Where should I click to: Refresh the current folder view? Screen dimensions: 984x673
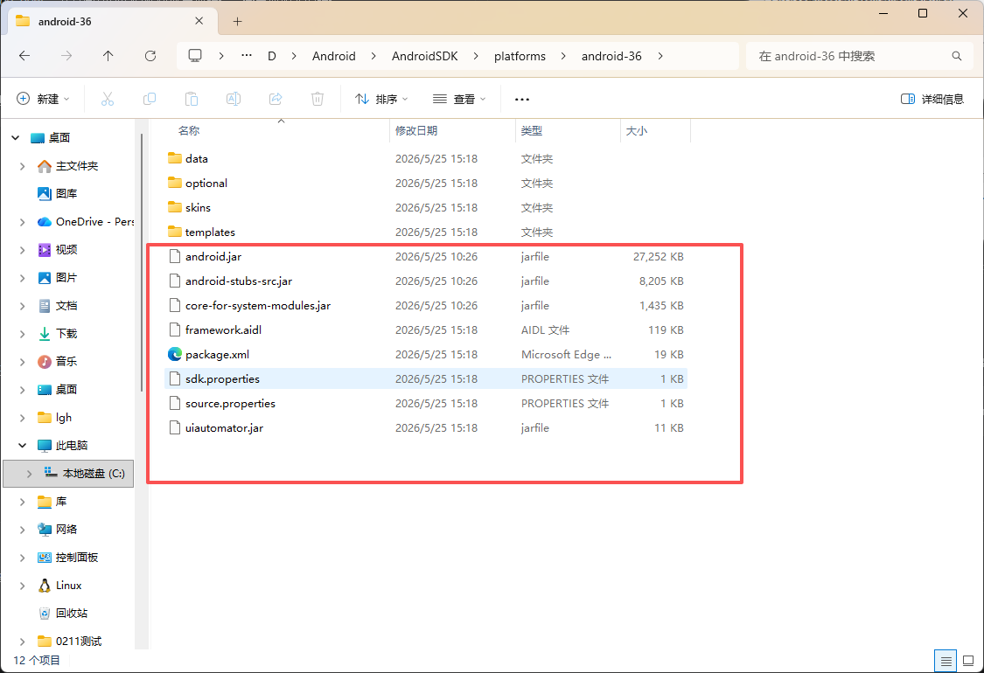[x=150, y=56]
